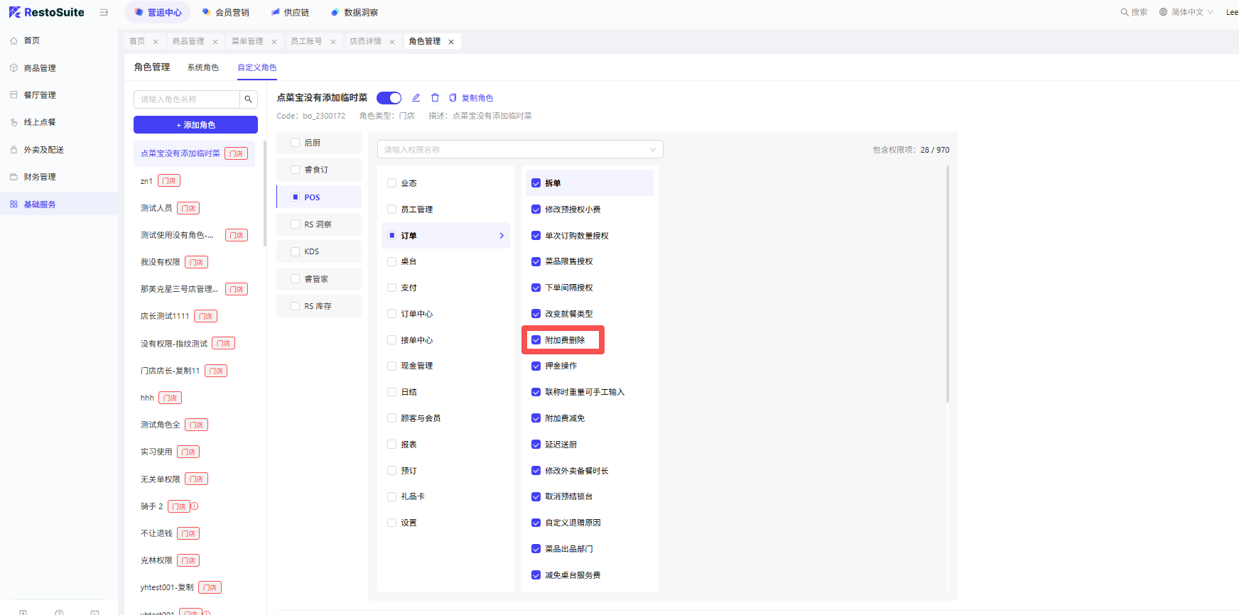The width and height of the screenshot is (1239, 615).
Task: Tick the 员工管理 checkbox
Action: (x=391, y=209)
